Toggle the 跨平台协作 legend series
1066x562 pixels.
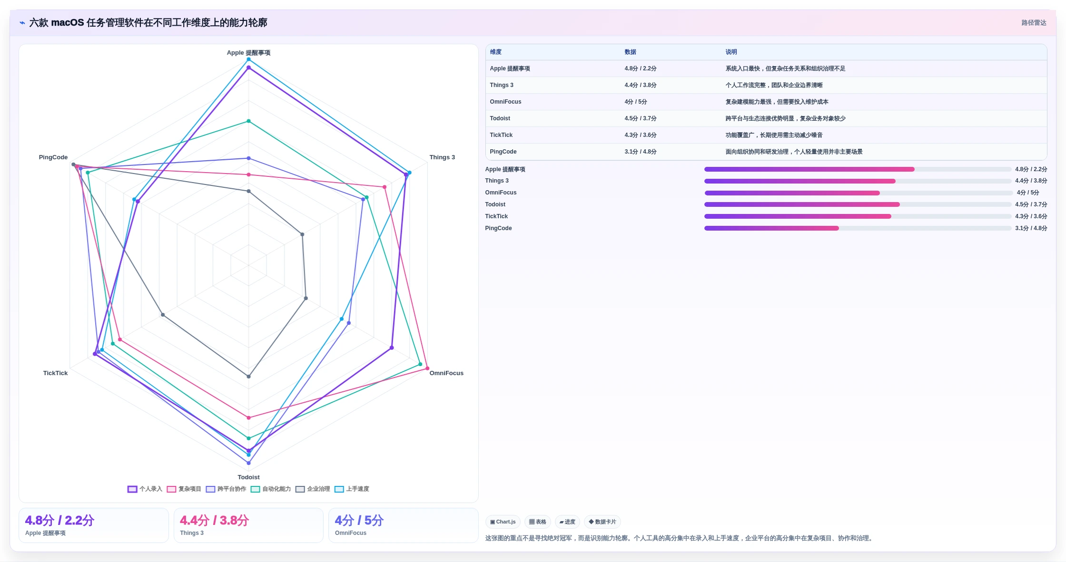(226, 489)
